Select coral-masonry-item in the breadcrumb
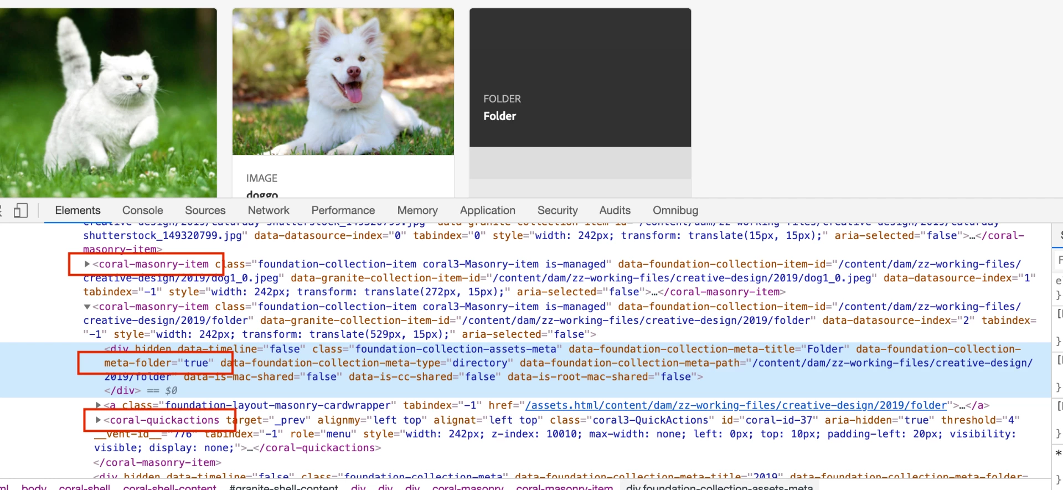 [565, 487]
